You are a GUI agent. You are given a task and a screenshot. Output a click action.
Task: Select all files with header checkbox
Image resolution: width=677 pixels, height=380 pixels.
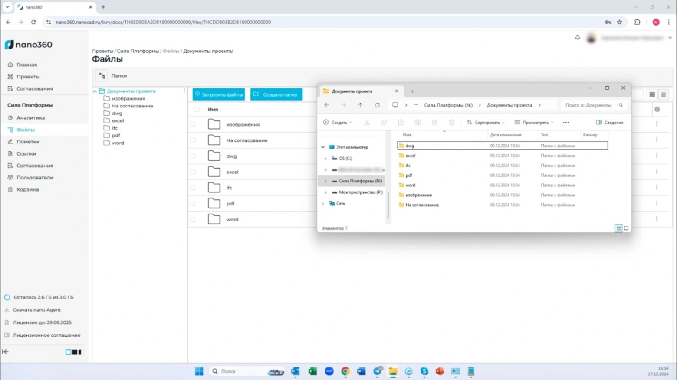197,110
